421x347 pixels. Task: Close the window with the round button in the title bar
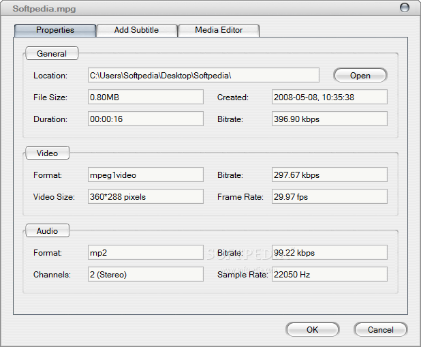pyautogui.click(x=405, y=7)
